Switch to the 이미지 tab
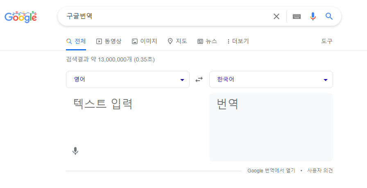The height and width of the screenshot is (188, 367). pyautogui.click(x=145, y=41)
